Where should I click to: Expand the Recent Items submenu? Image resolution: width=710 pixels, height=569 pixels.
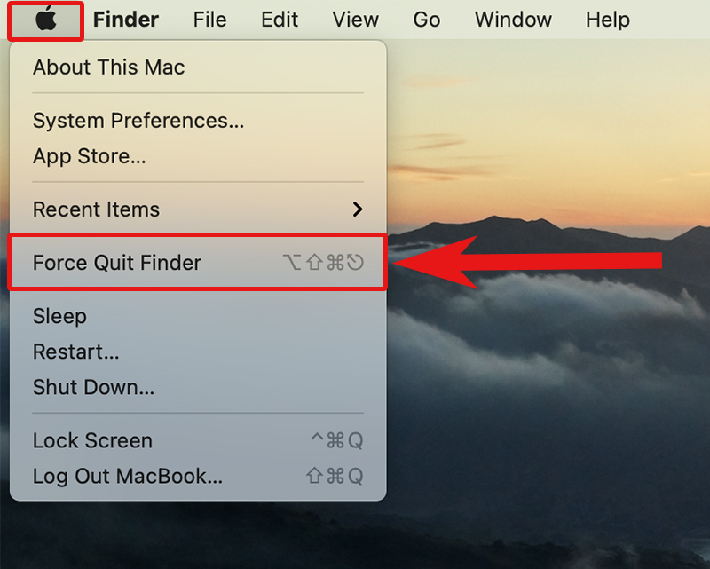pos(97,210)
